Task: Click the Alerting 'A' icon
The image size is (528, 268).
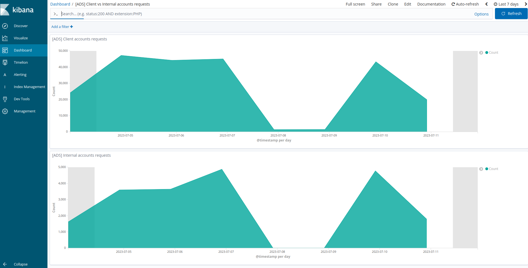Action: (x=5, y=75)
